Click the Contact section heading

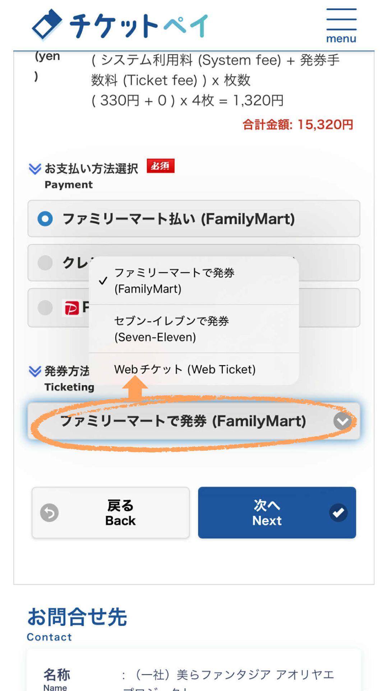(x=77, y=624)
